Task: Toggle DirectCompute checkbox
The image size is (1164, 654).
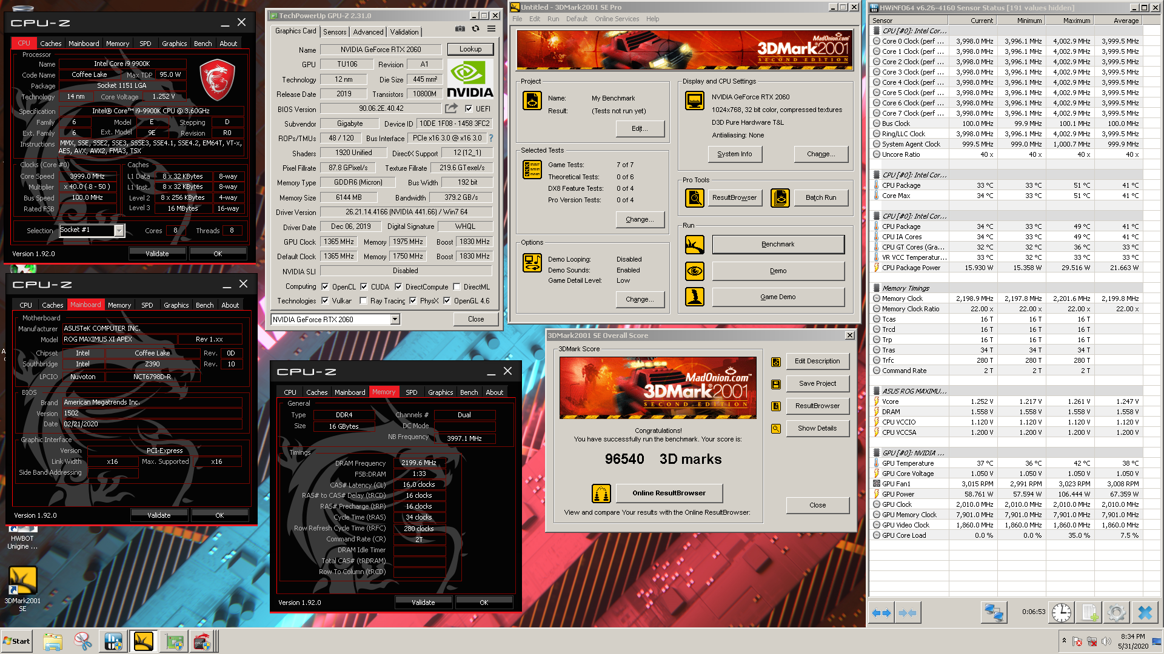Action: point(398,287)
